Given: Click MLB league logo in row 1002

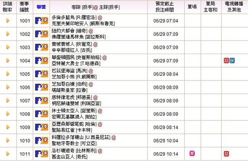Looking at the screenshot, I should pyautogui.click(x=41, y=34).
